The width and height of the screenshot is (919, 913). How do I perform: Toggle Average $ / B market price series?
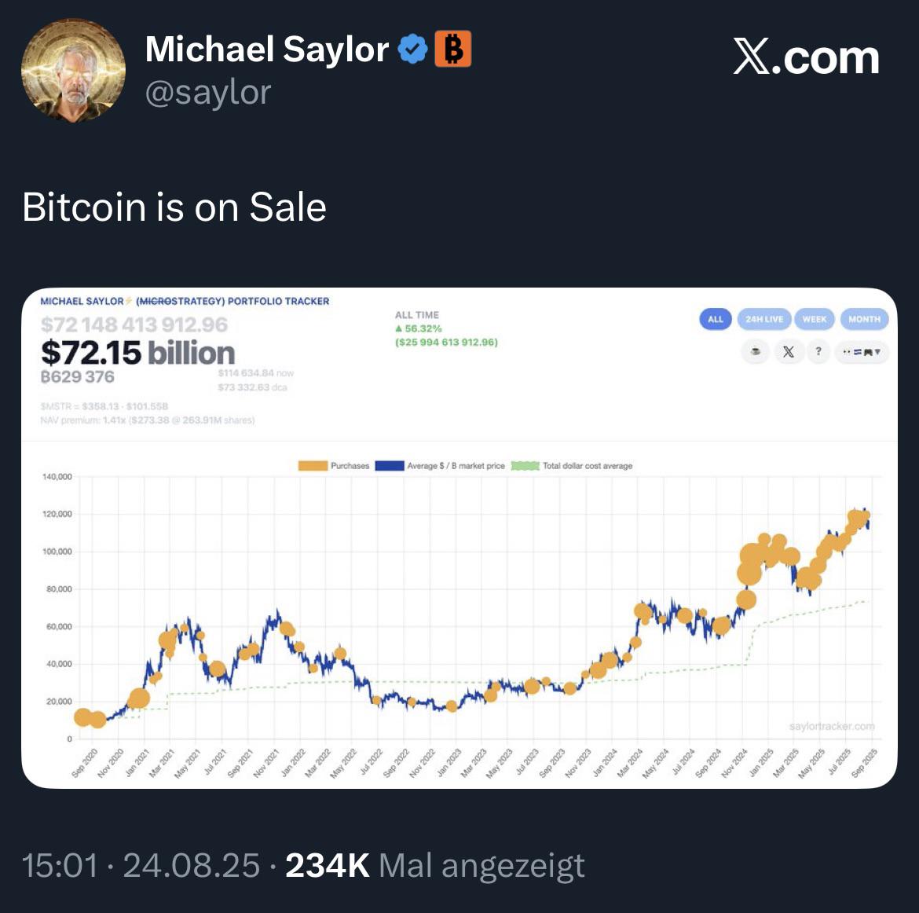440,466
